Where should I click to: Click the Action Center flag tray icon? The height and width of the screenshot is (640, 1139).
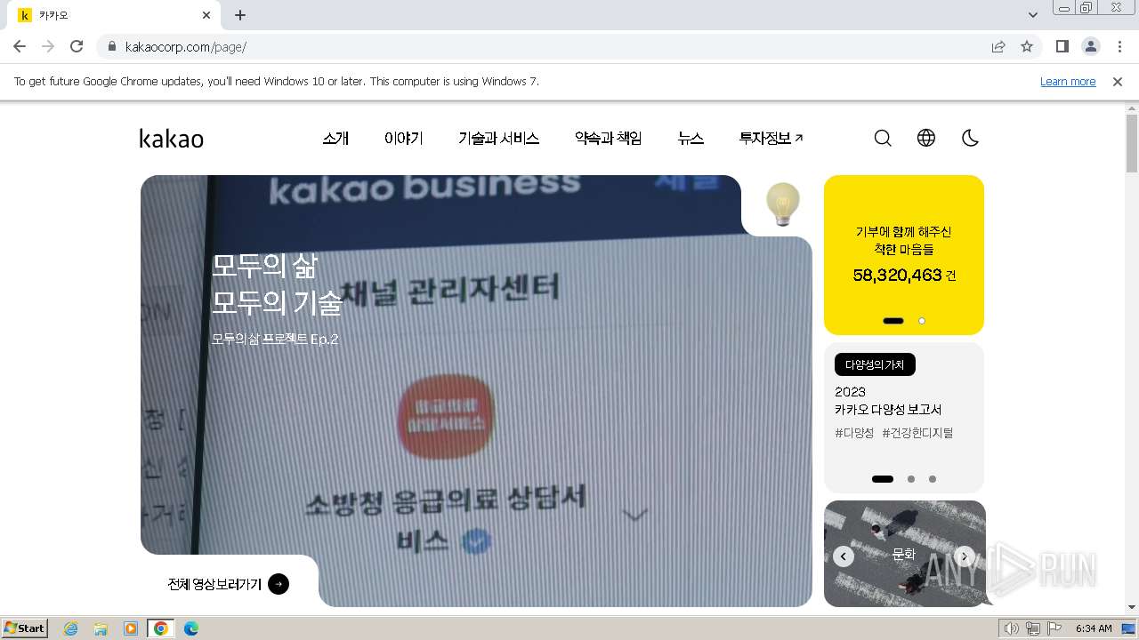coord(1054,628)
